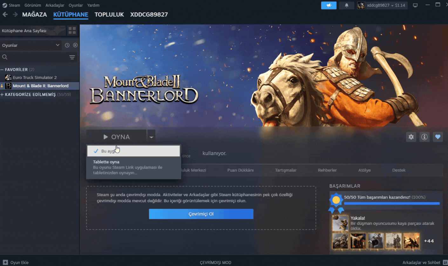
Task: Enter Big Picture mode monitor icon
Action: (415, 5)
